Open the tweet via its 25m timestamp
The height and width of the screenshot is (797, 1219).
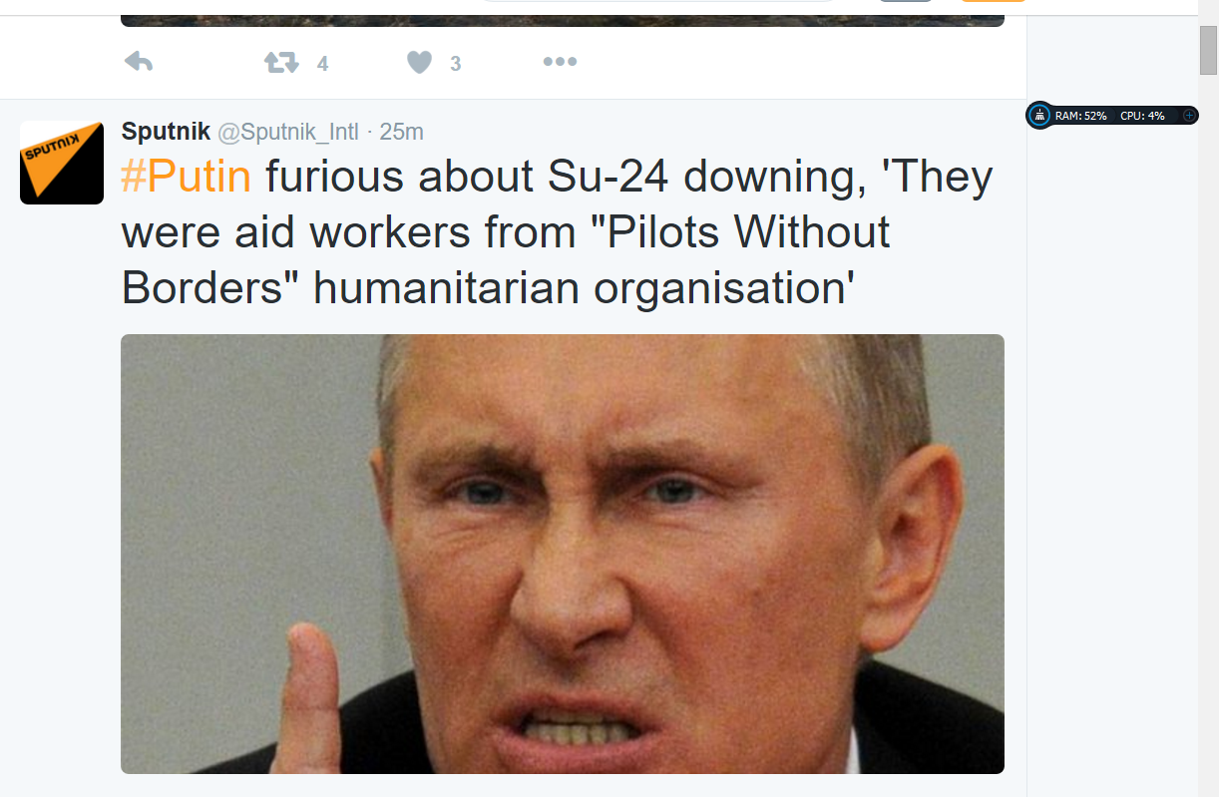pos(402,132)
